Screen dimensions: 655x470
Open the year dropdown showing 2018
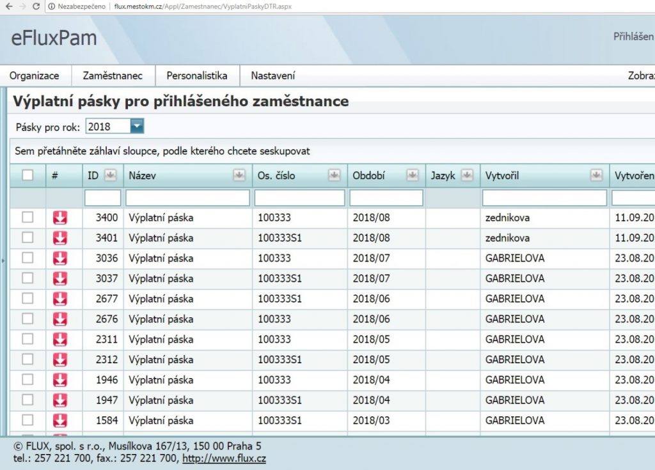click(x=137, y=127)
